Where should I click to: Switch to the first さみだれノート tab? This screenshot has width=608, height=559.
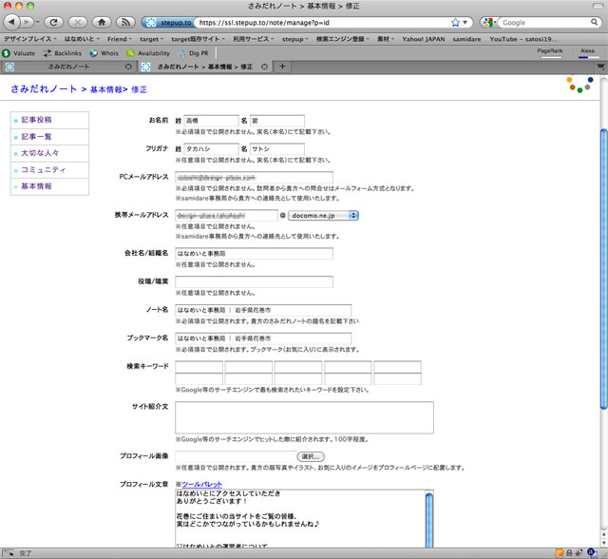[x=68, y=67]
